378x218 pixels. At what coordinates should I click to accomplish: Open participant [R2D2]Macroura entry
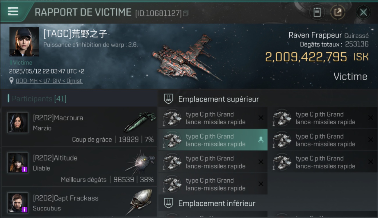click(79, 126)
